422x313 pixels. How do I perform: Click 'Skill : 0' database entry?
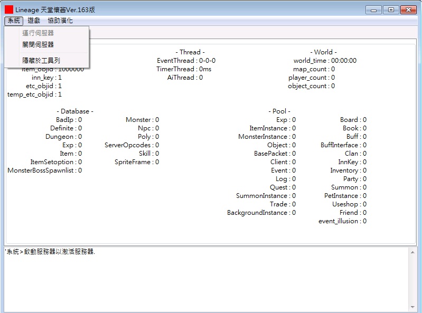point(149,154)
